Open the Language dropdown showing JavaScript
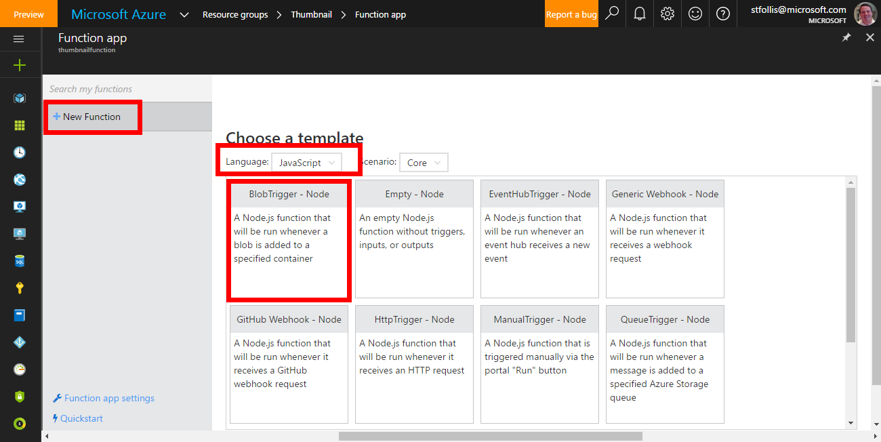 306,163
